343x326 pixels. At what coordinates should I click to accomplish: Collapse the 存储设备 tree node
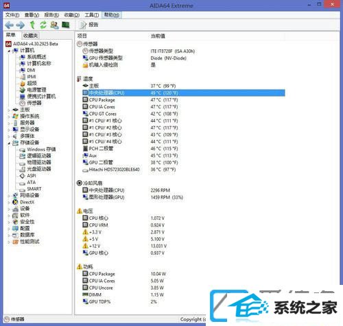pos(9,143)
